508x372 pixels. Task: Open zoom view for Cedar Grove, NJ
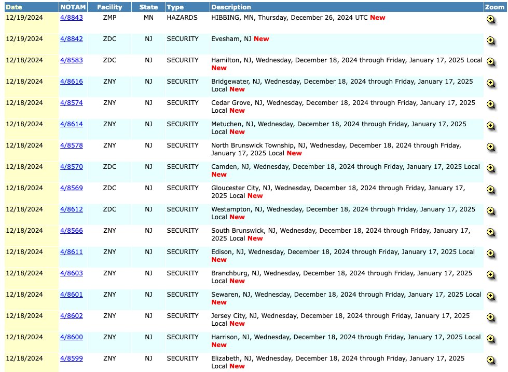490,104
